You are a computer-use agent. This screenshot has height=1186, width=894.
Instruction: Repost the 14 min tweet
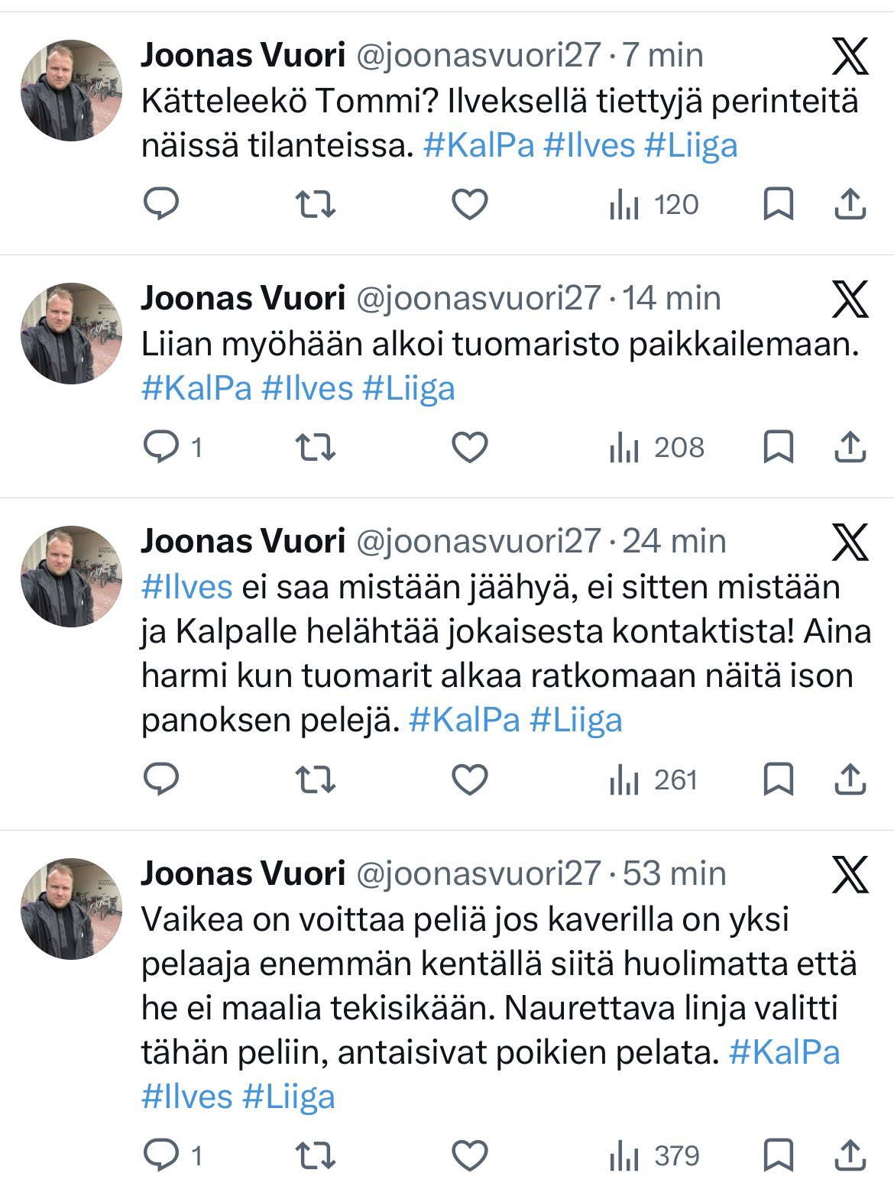[316, 447]
